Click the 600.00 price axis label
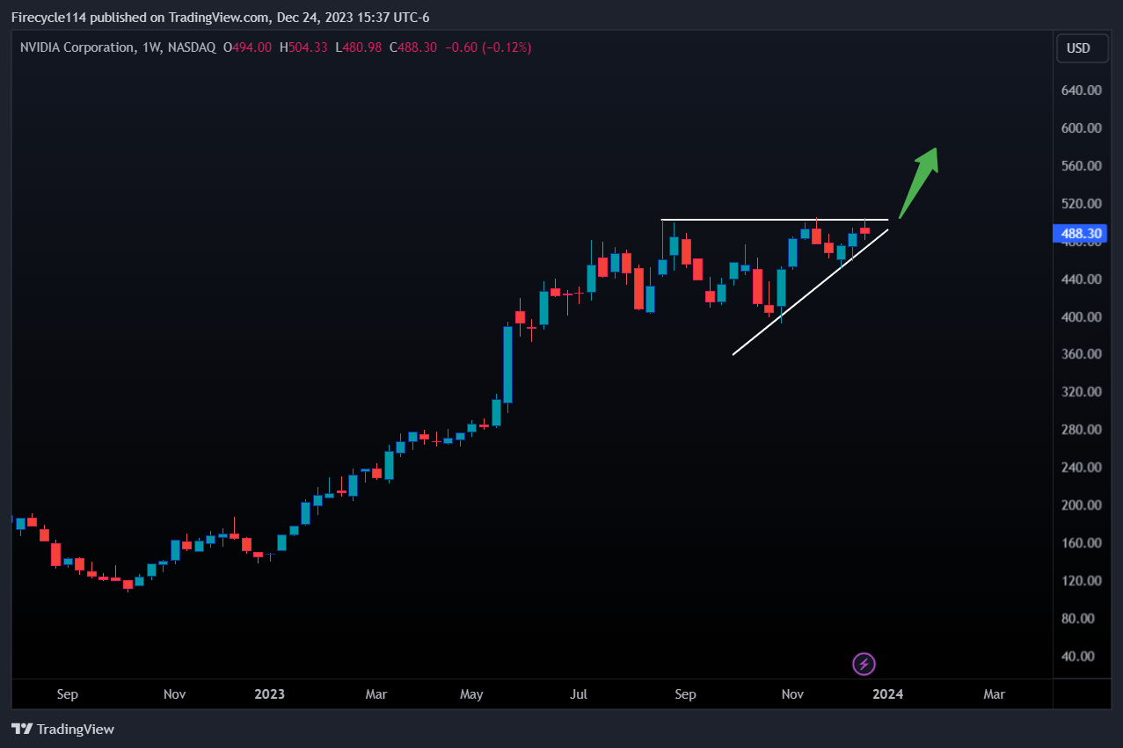The width and height of the screenshot is (1123, 748). 1081,127
